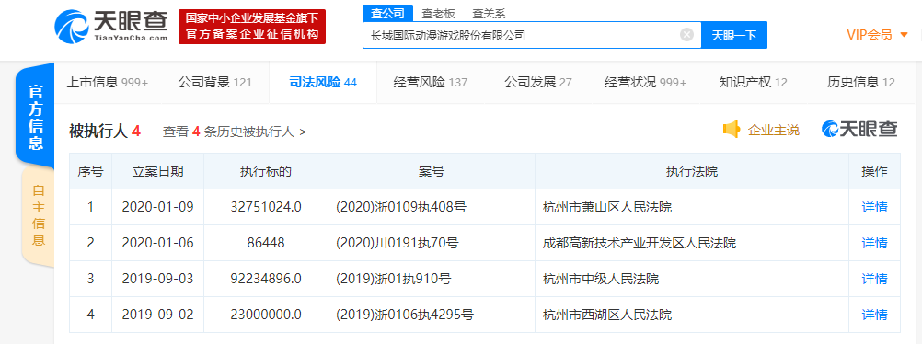Open 详情 for case 川0191执70号

coord(874,243)
